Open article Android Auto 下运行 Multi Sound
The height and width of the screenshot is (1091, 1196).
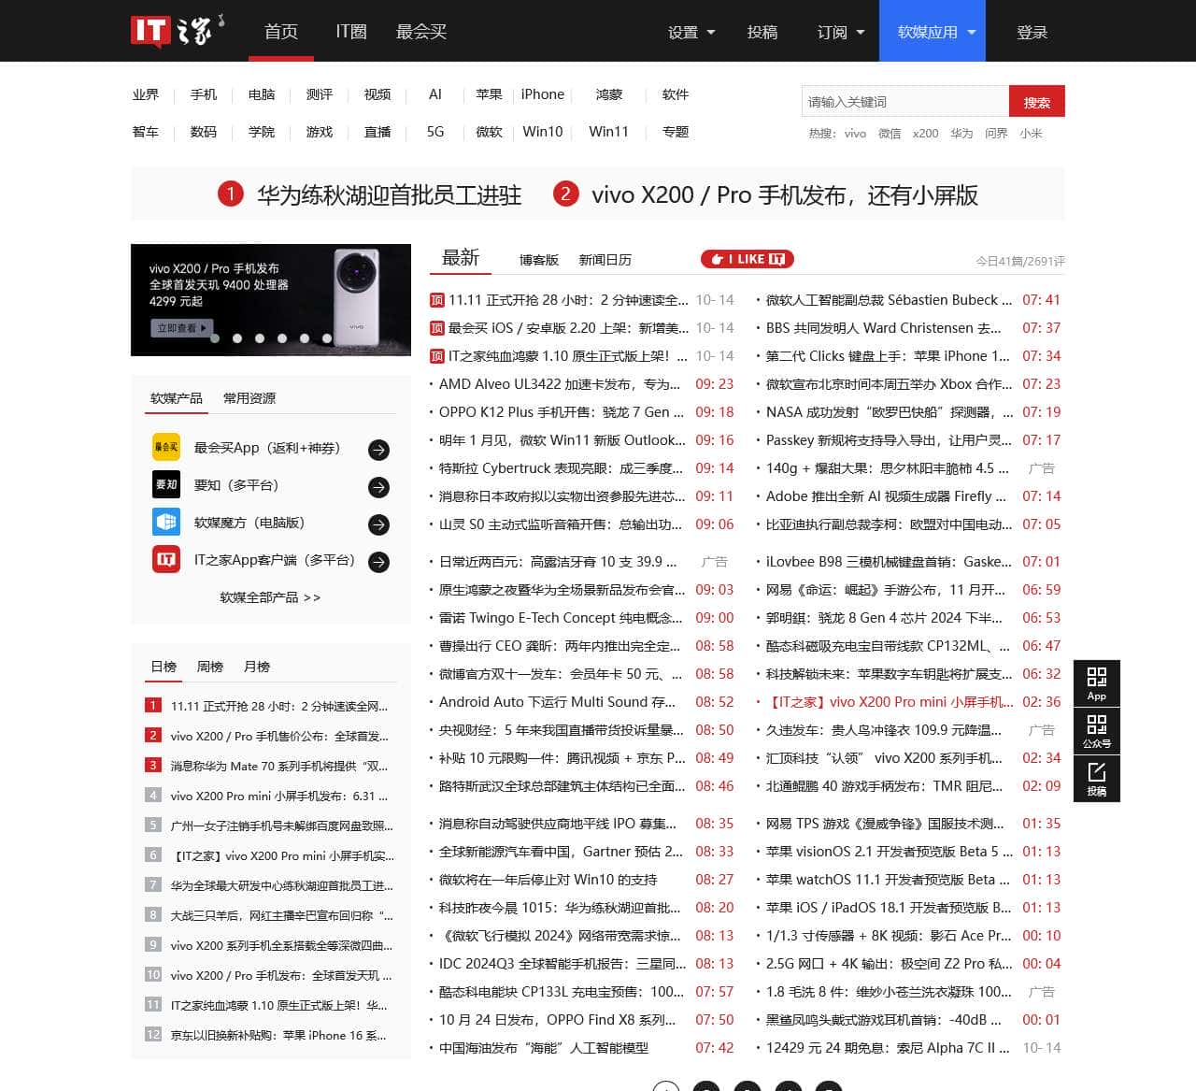click(558, 702)
